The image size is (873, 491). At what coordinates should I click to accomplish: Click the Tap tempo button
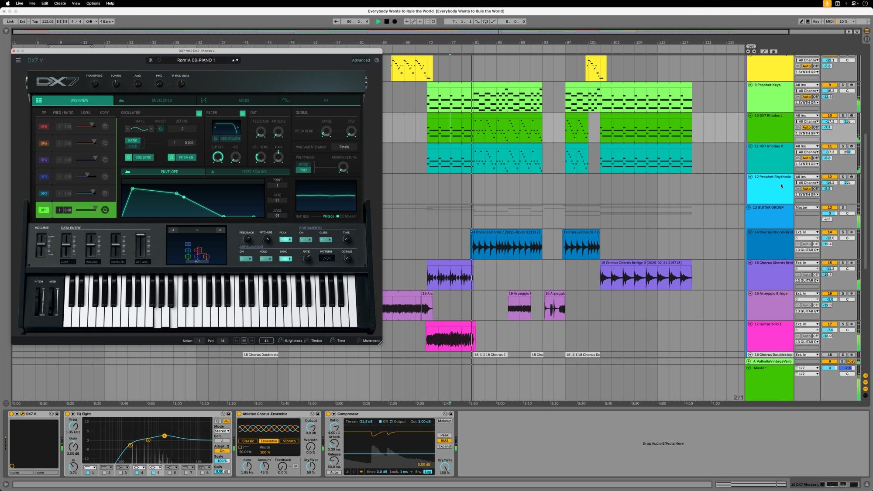tap(35, 21)
